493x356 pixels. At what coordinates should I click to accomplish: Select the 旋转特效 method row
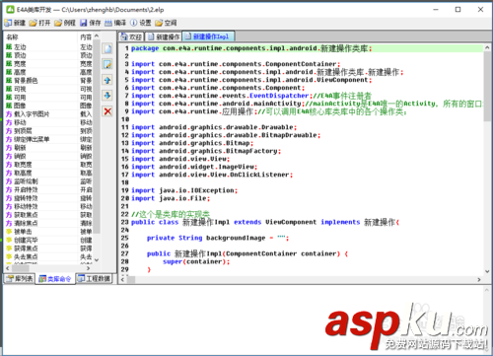[48, 198]
